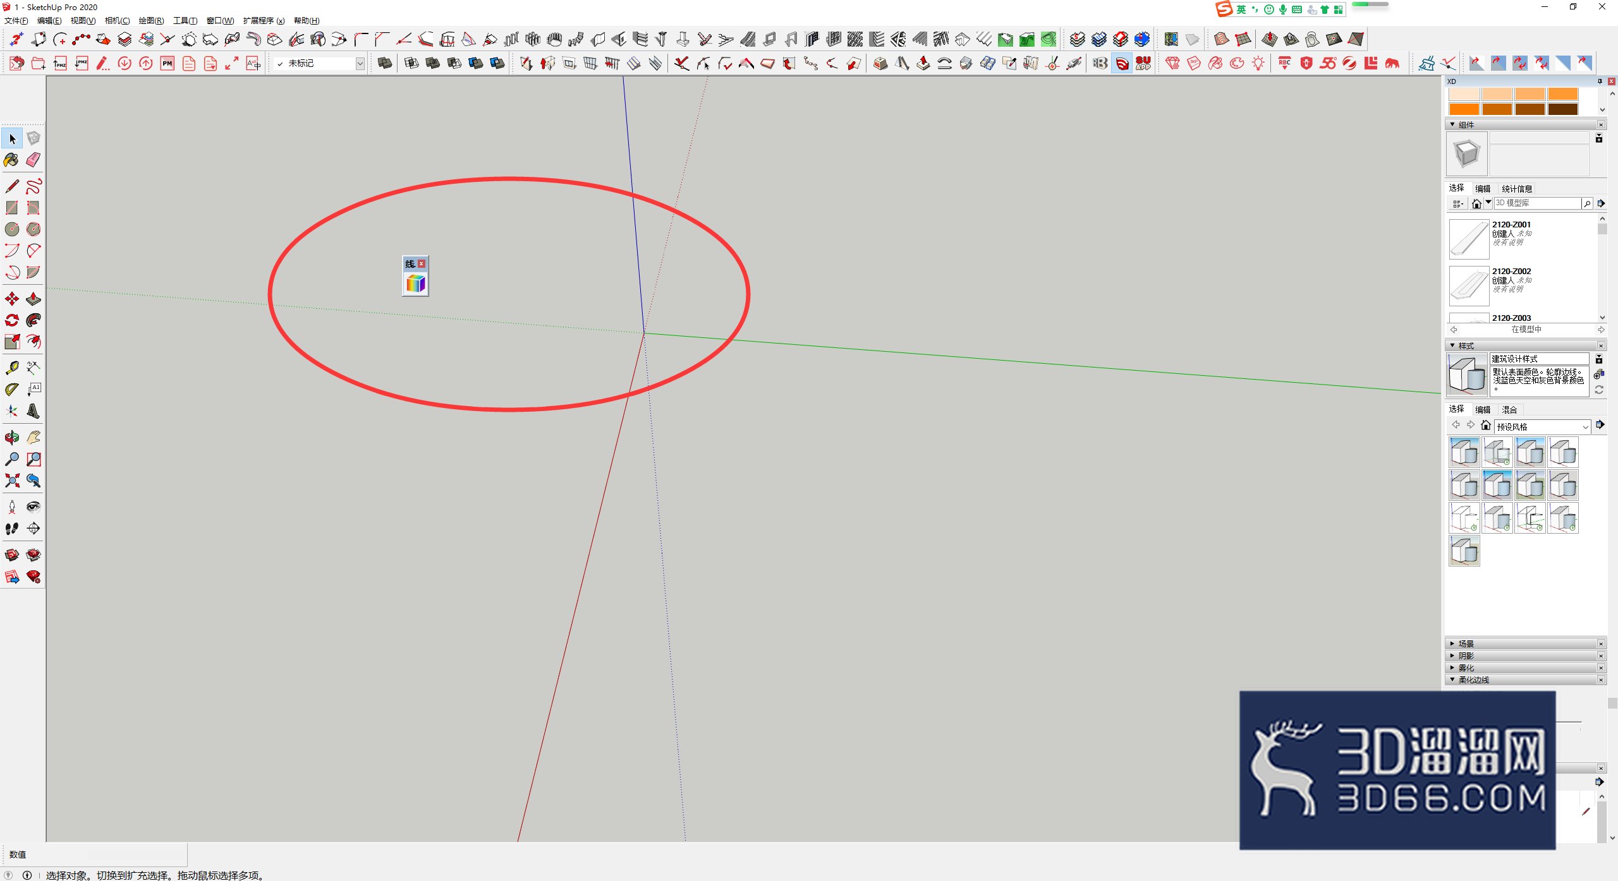Screen dimensions: 1618x881
Task: Open the 扩展程序 menu
Action: point(264,21)
